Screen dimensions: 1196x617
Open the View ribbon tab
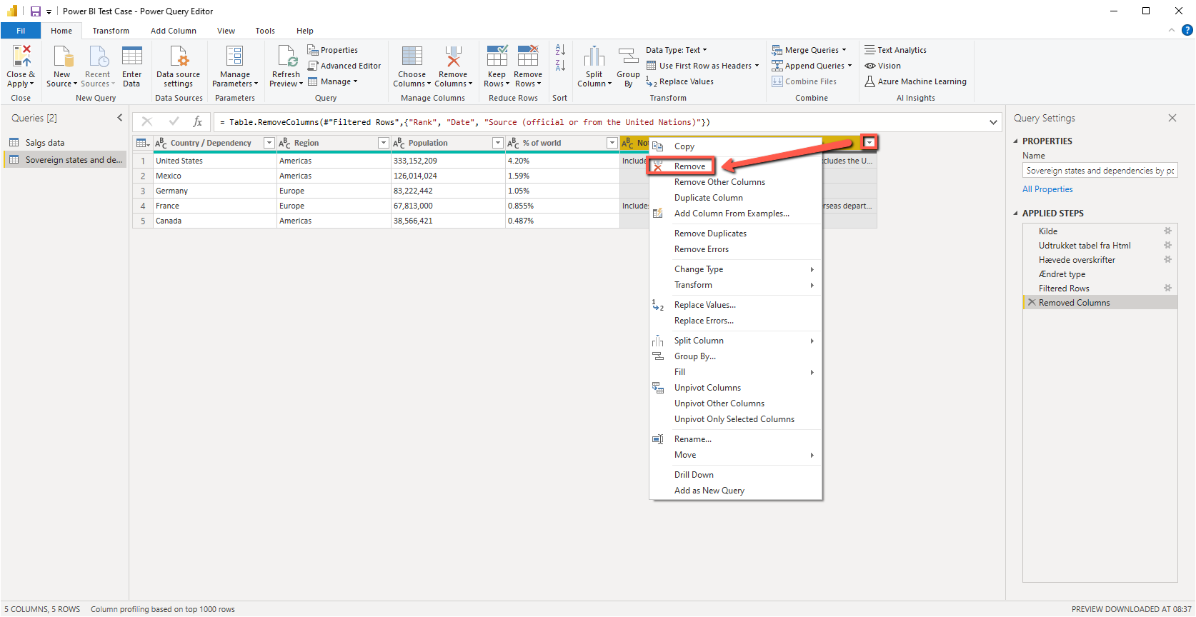pos(226,31)
